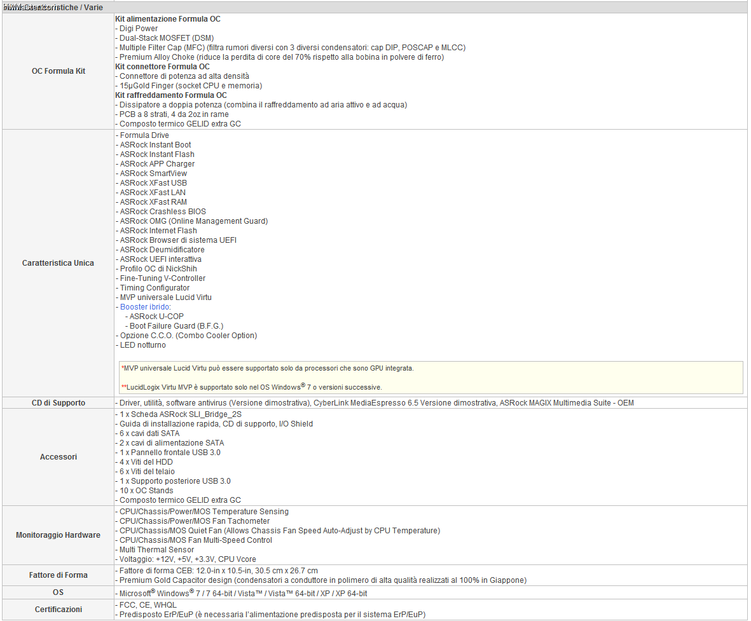Select the "10 x OC Stands" line
The height and width of the screenshot is (621, 751).
point(144,491)
